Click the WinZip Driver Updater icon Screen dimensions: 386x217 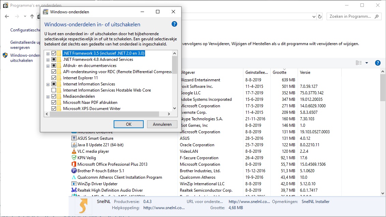(x=74, y=184)
